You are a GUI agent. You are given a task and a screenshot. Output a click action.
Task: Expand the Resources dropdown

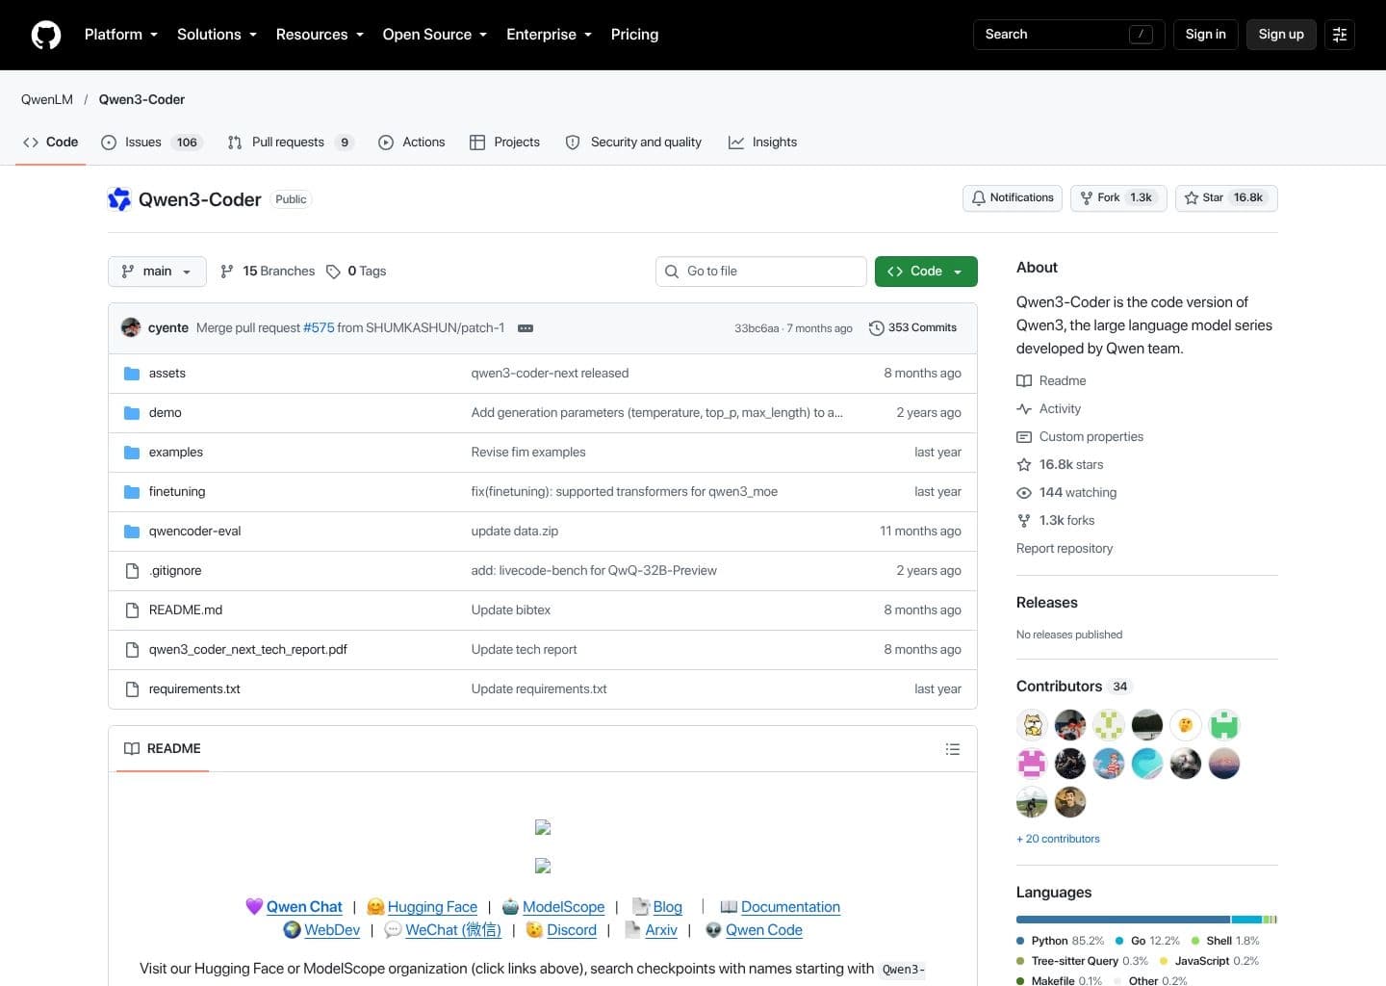coord(320,35)
